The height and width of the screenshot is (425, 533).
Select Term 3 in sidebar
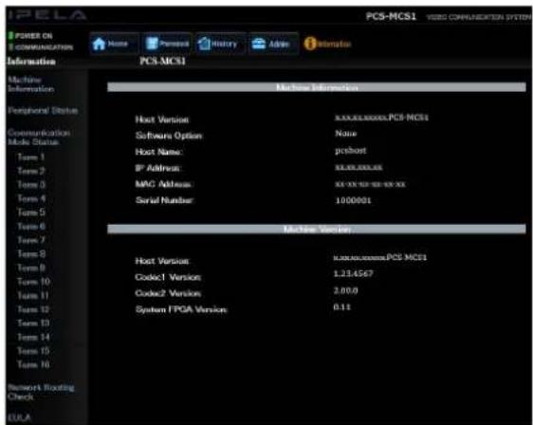tap(31, 185)
